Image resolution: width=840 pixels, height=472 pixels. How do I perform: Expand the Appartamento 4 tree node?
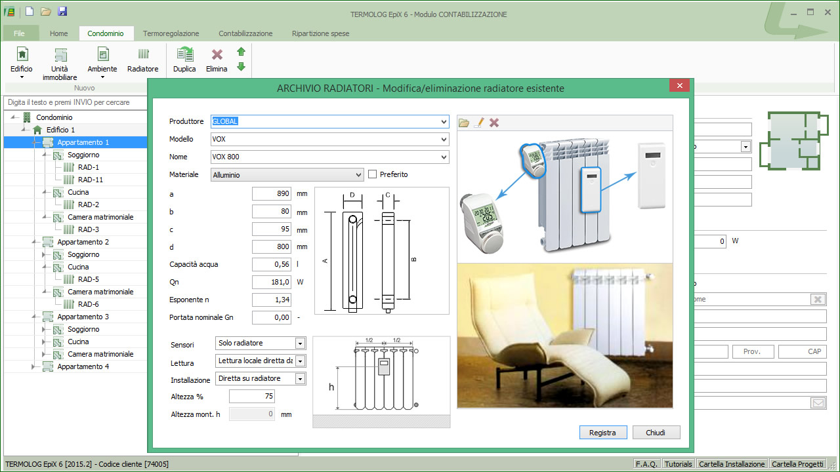34,366
